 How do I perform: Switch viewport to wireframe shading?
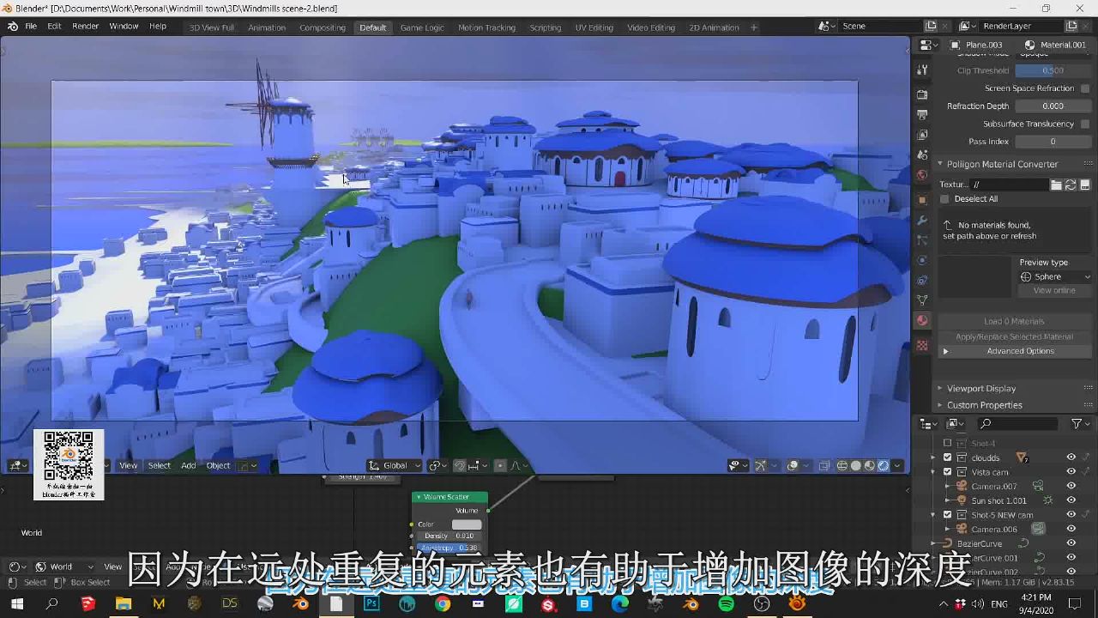(842, 465)
